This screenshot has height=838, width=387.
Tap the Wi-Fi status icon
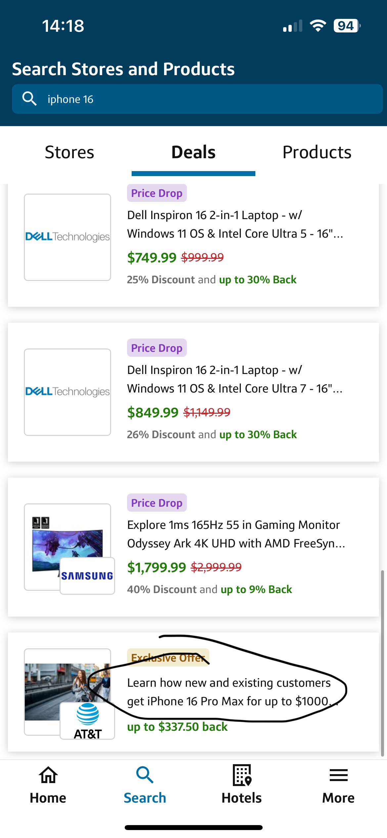click(318, 26)
